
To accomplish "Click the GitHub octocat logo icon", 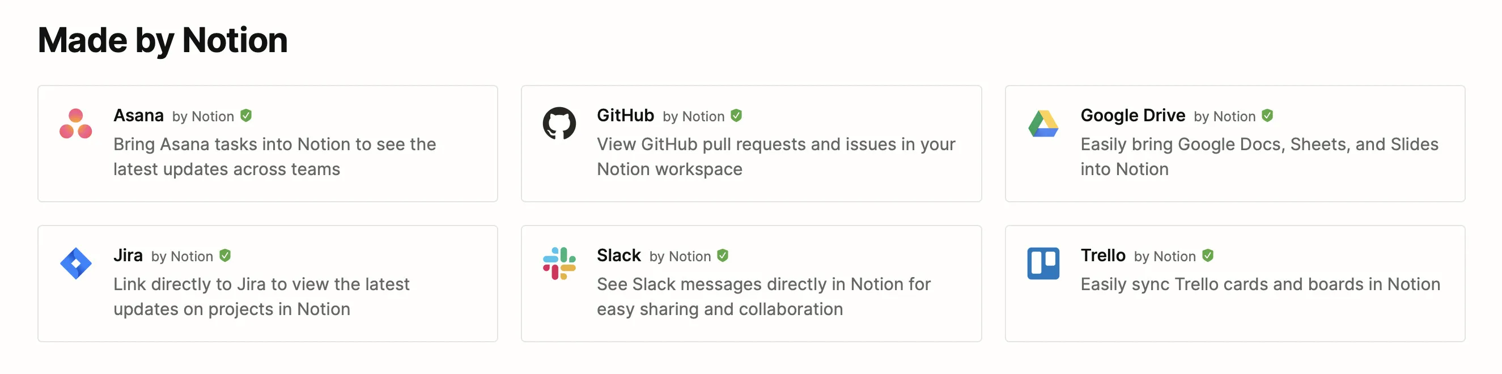I will point(559,124).
